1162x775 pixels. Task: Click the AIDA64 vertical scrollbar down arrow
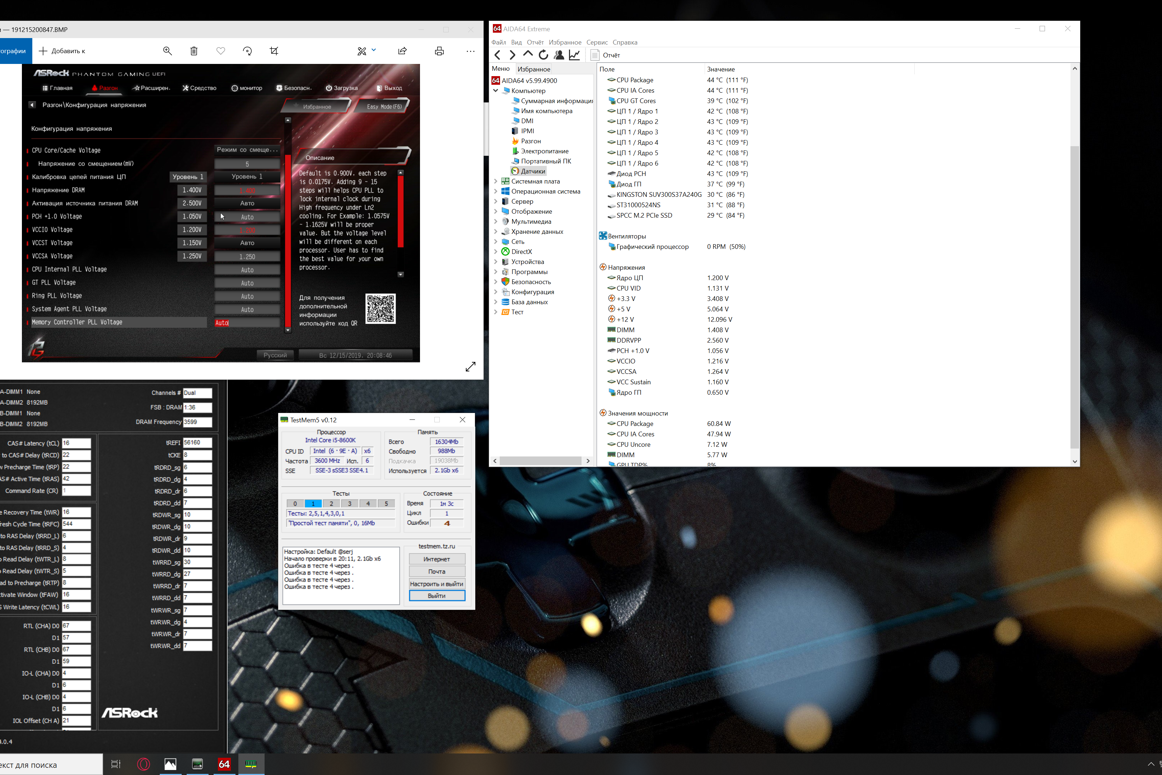click(1074, 461)
